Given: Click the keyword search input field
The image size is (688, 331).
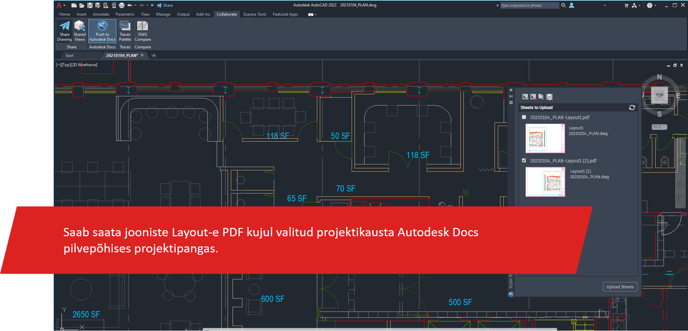Looking at the screenshot, I should point(529,6).
